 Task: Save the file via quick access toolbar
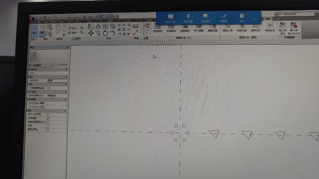tap(45, 16)
